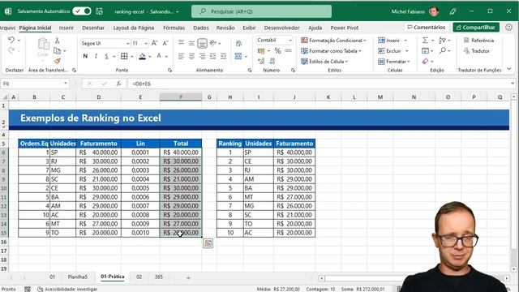
Task: Click the Clear eraser icon
Action: coord(425,62)
